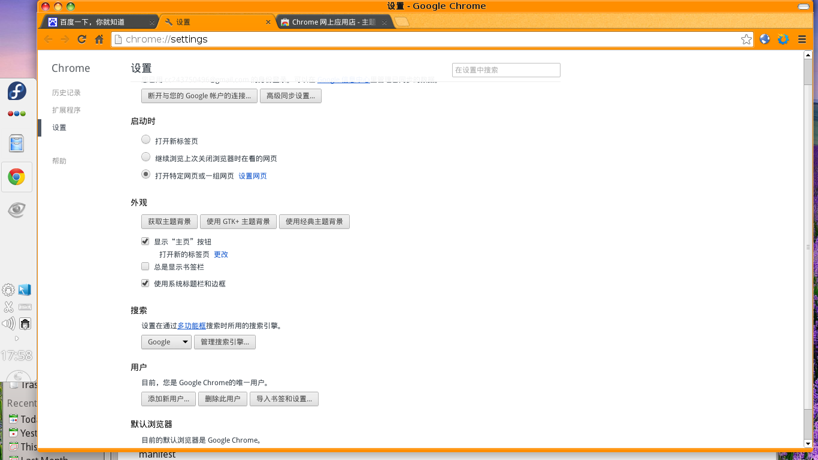Click the scrollbar up arrow
This screenshot has width=818, height=460.
click(x=808, y=55)
